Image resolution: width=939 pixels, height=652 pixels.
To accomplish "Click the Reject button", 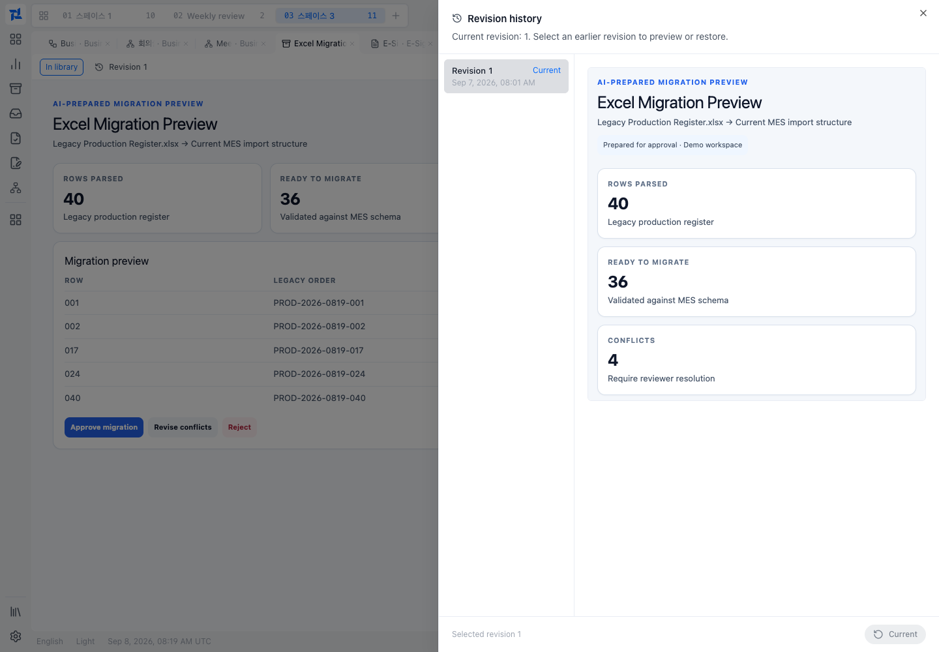I will pos(239,428).
